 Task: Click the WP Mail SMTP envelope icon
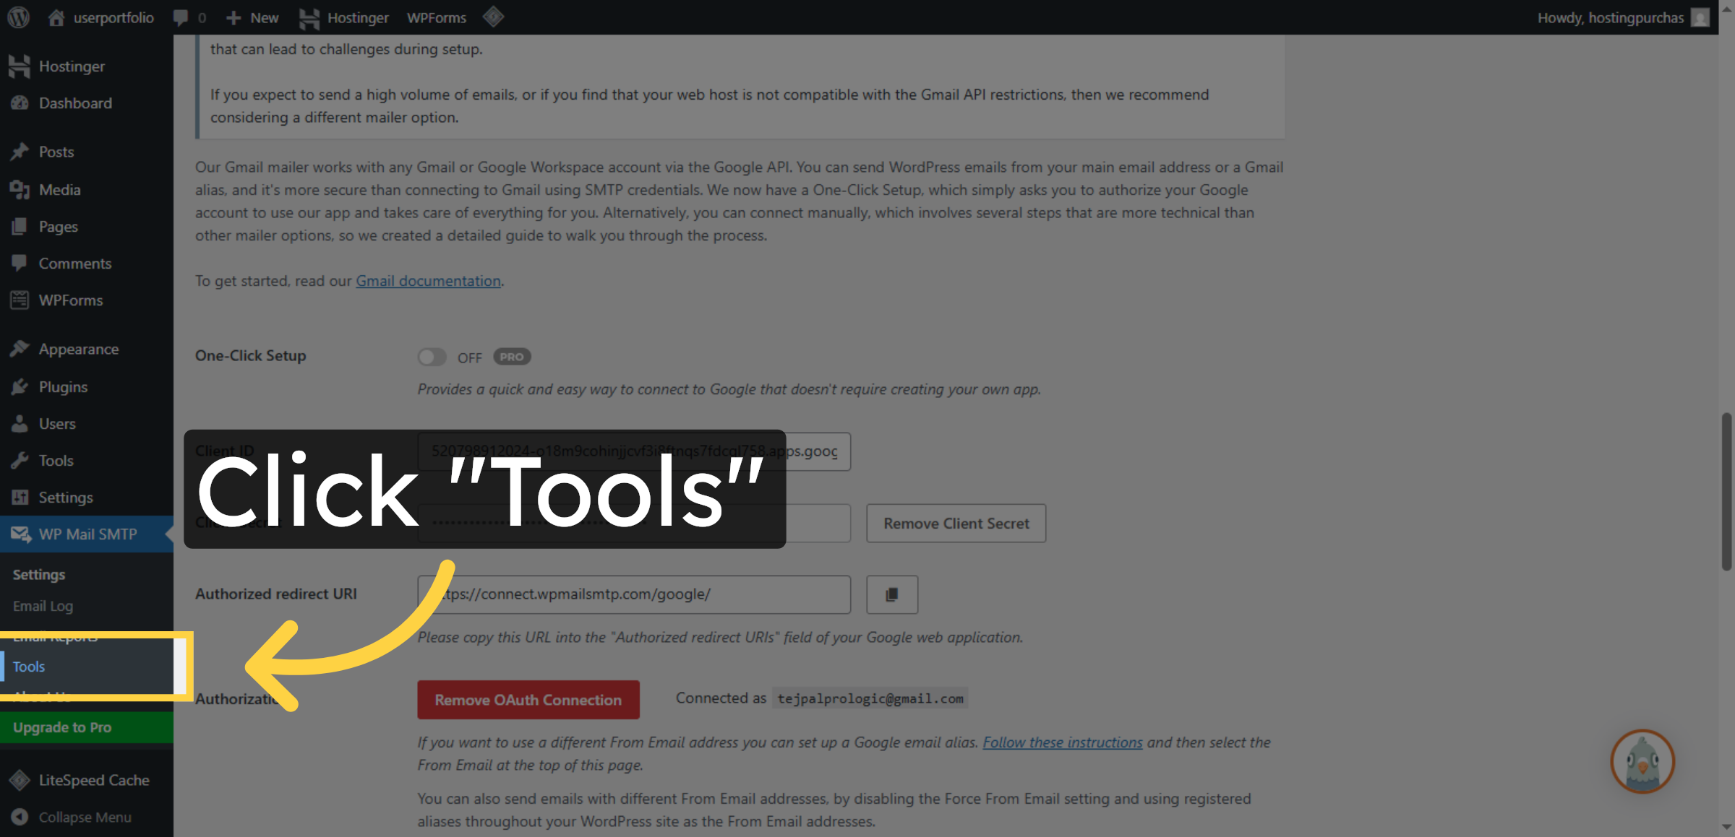coord(20,534)
